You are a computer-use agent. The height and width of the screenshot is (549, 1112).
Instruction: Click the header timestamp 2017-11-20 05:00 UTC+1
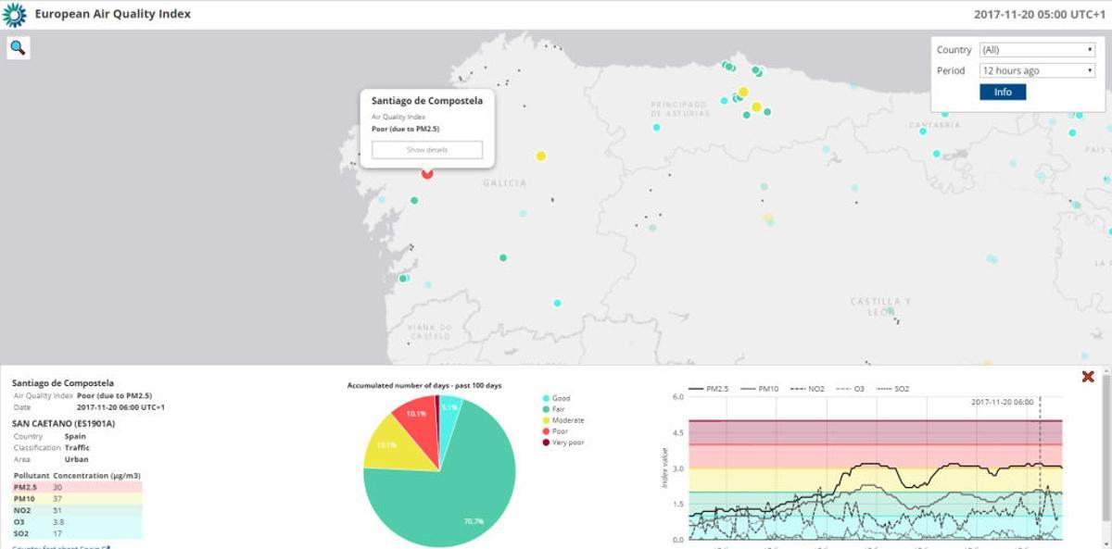[x=1039, y=14]
